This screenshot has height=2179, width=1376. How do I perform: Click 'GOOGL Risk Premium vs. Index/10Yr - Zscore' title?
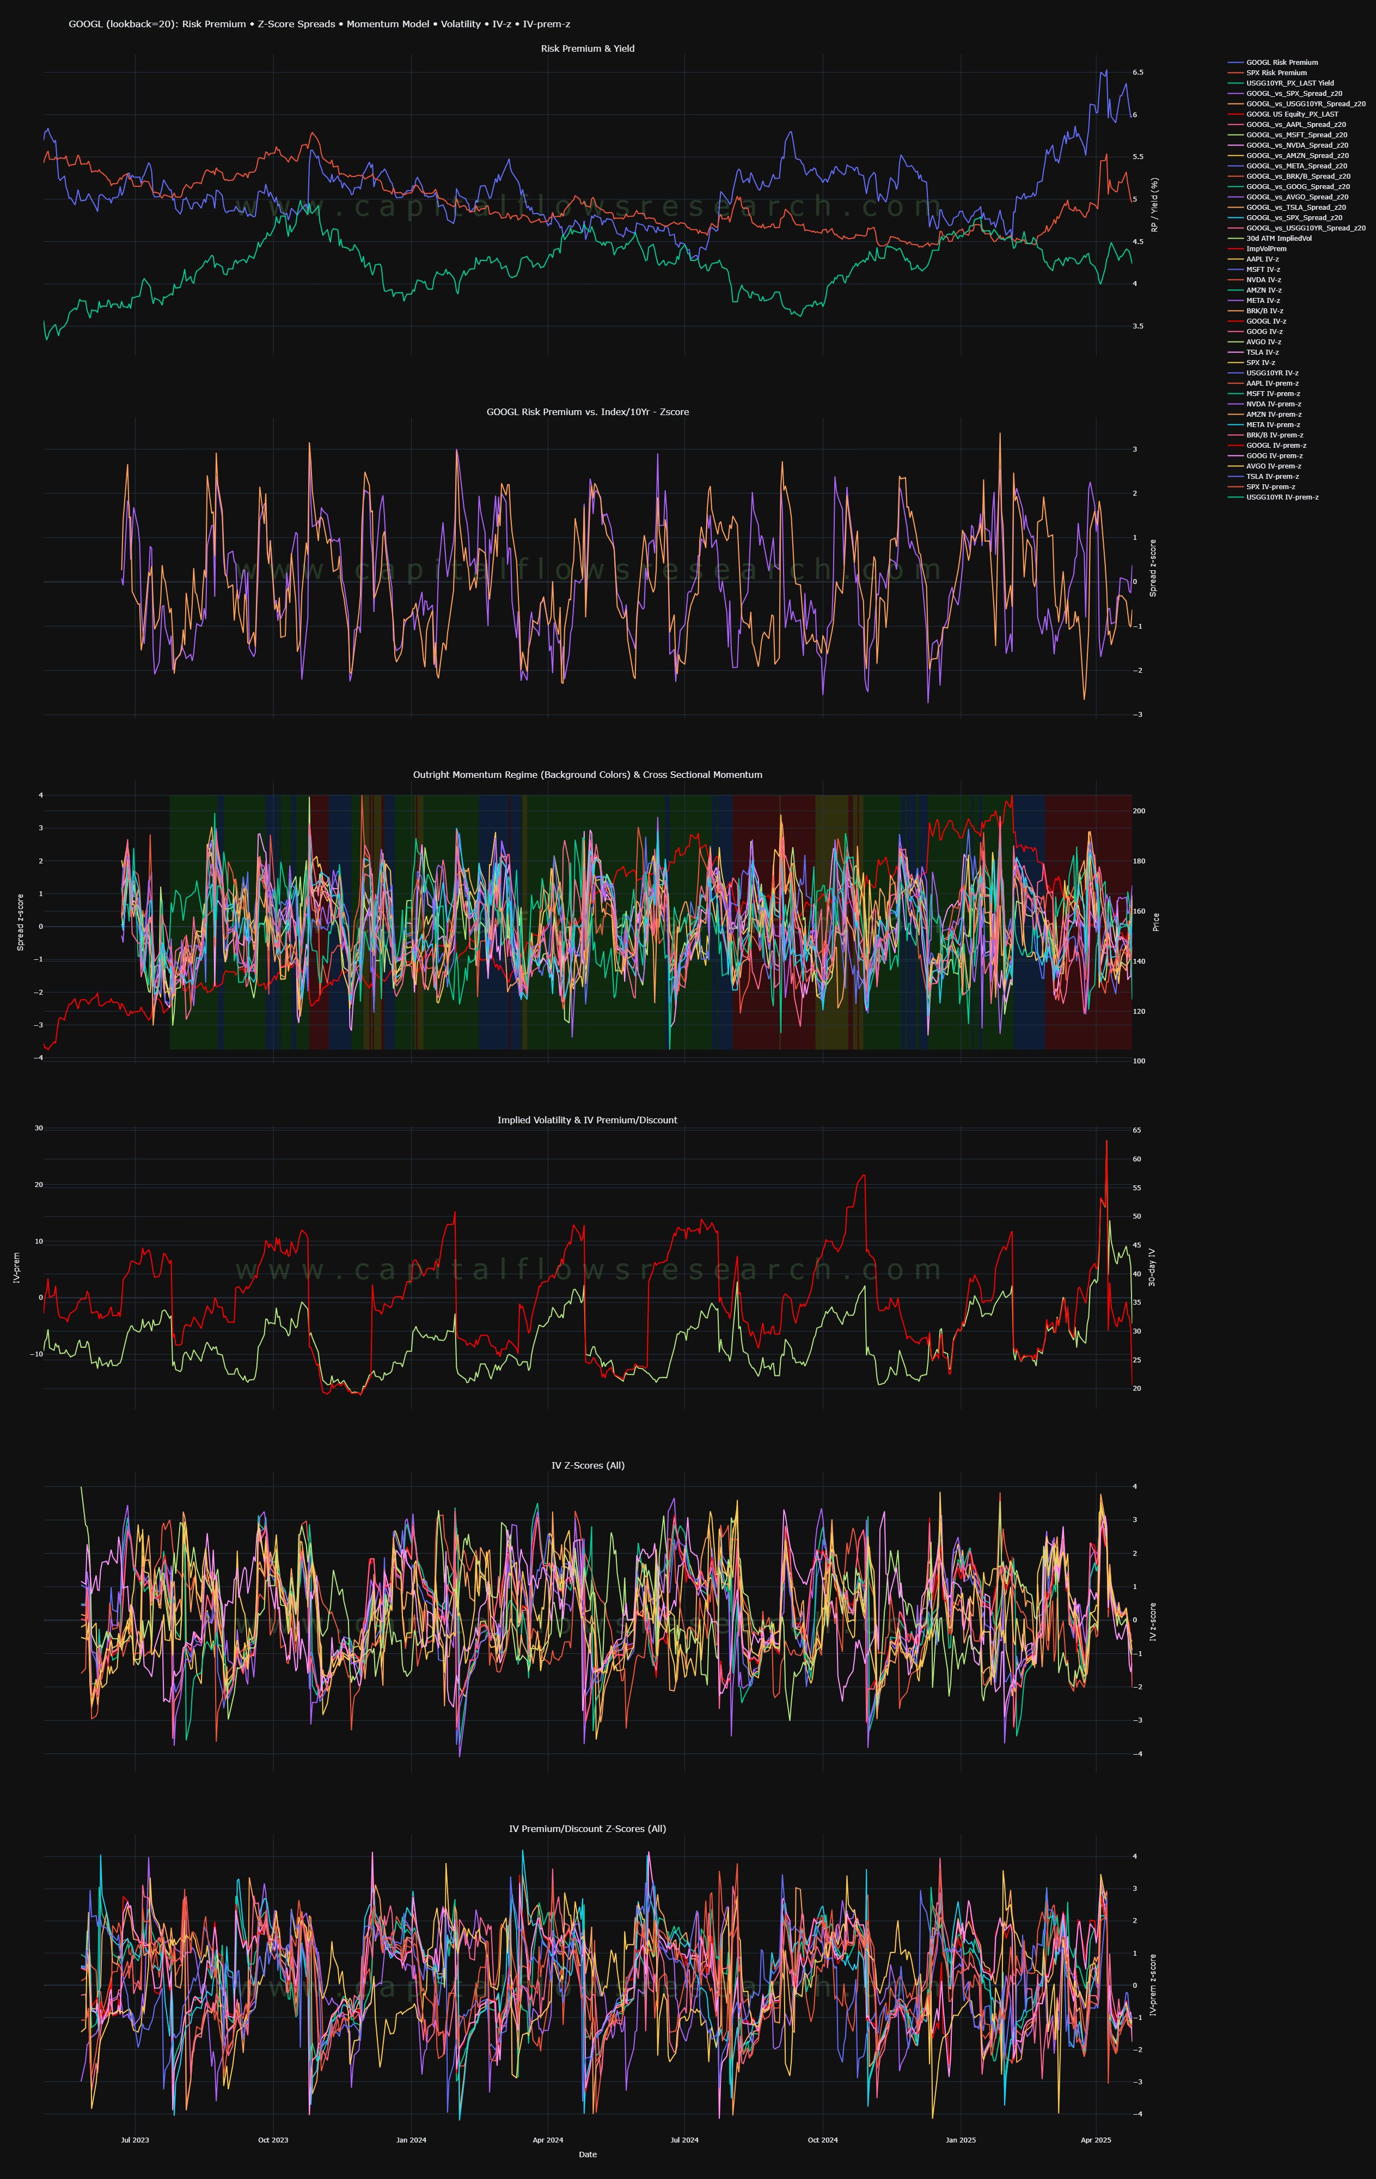pyautogui.click(x=588, y=412)
